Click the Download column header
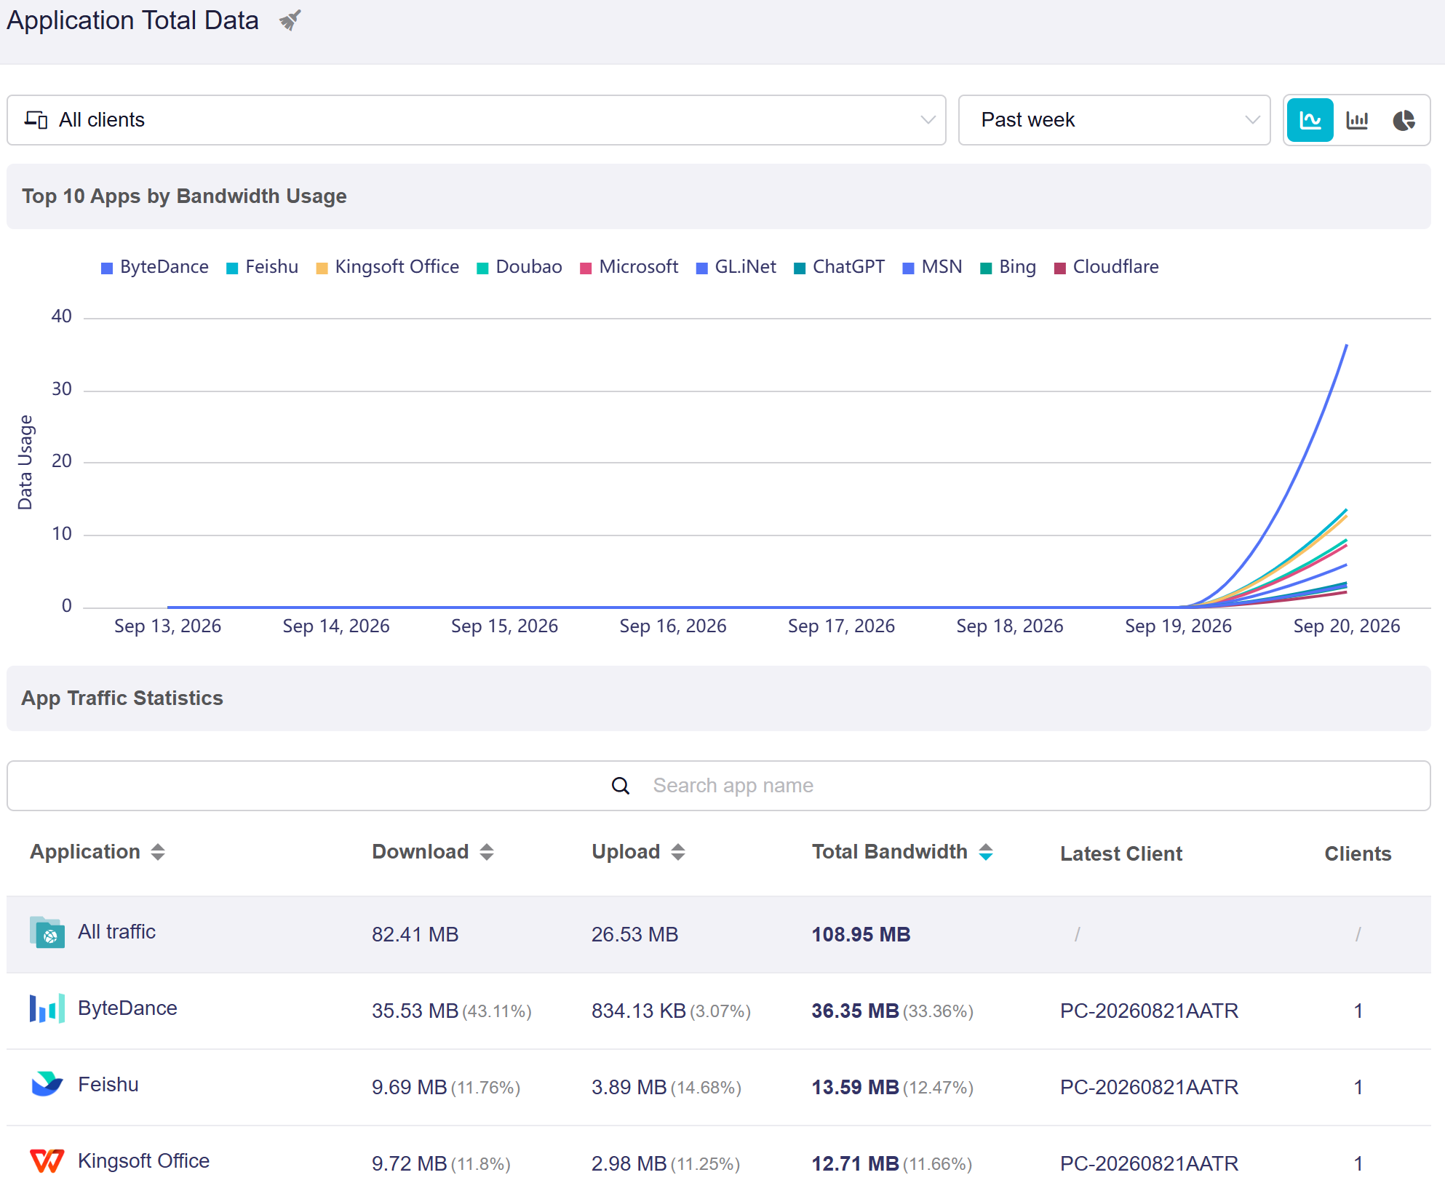Screen dimensions: 1445x1191 421,852
